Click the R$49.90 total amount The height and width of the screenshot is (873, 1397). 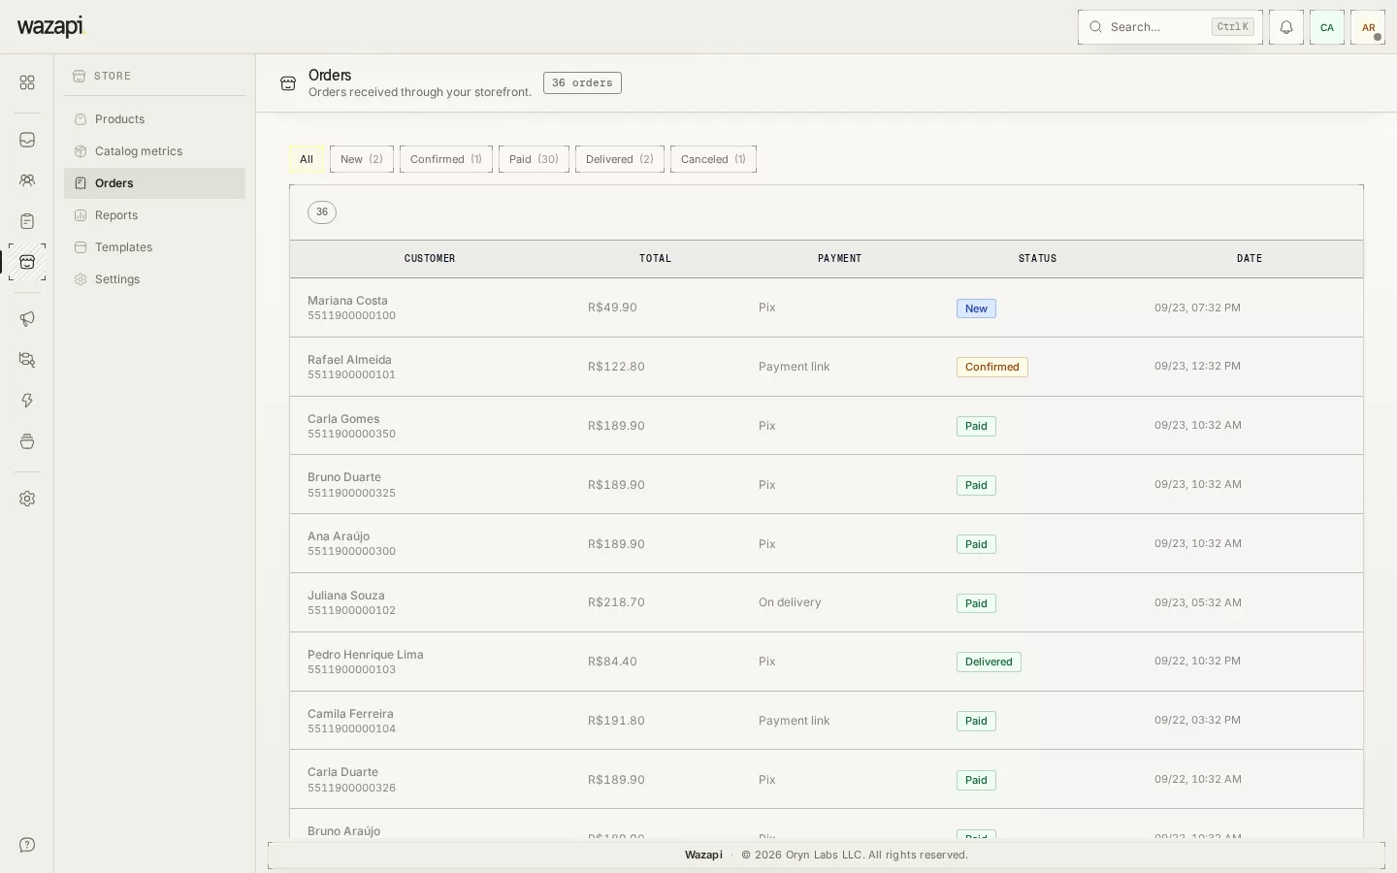point(612,307)
